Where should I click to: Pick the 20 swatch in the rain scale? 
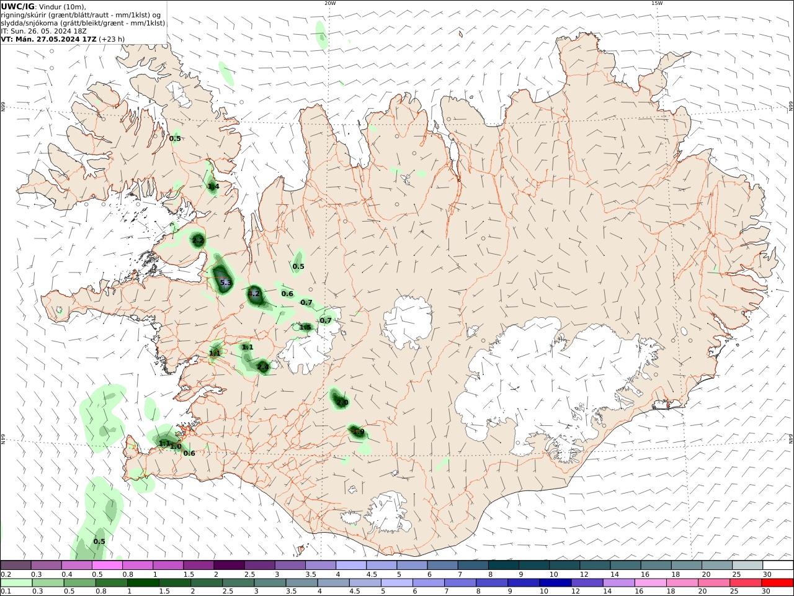714,583
